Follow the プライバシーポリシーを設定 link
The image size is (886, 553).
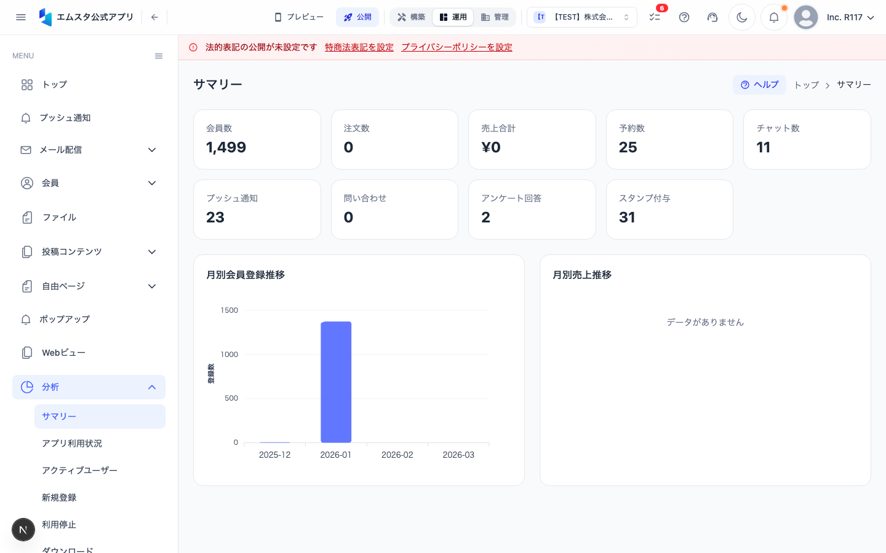(457, 47)
